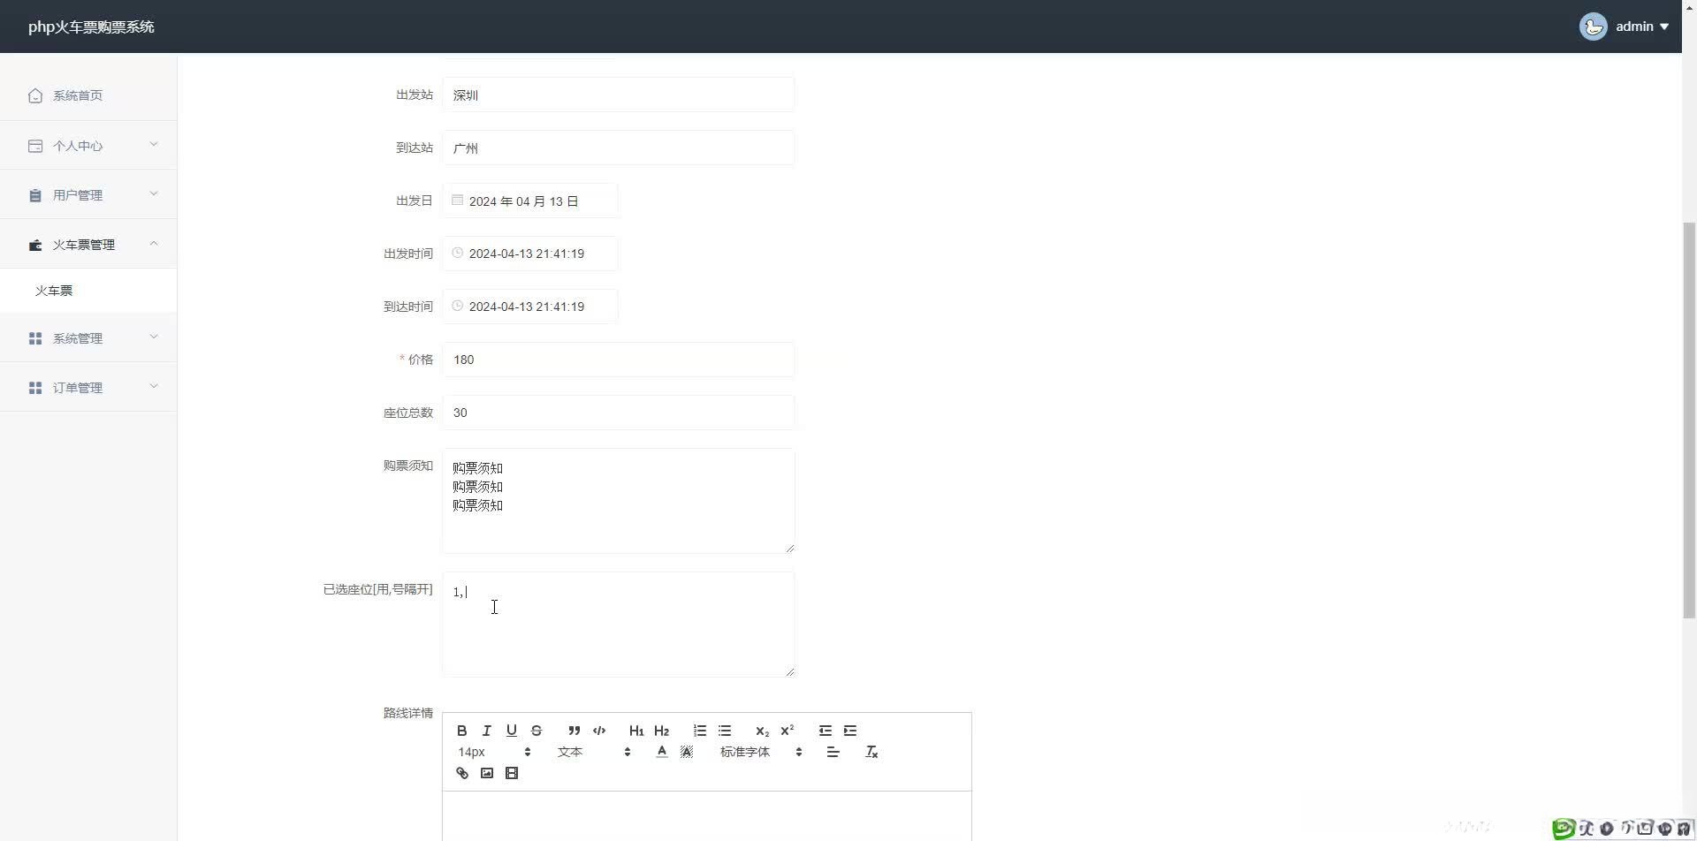
Task: Insert a video via the film icon
Action: pos(511,773)
